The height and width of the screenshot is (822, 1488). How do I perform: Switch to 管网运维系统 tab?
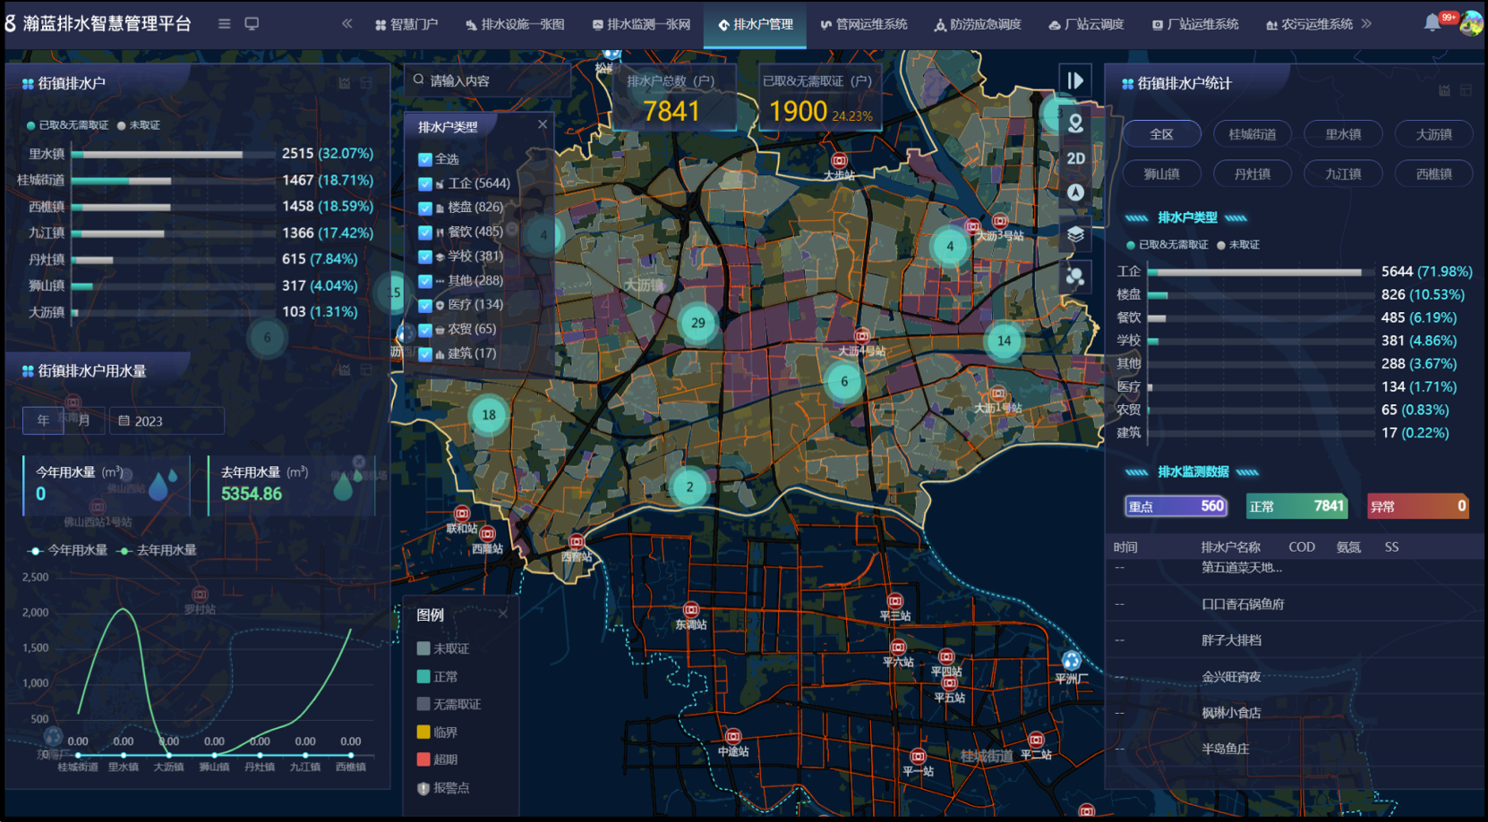tap(864, 25)
